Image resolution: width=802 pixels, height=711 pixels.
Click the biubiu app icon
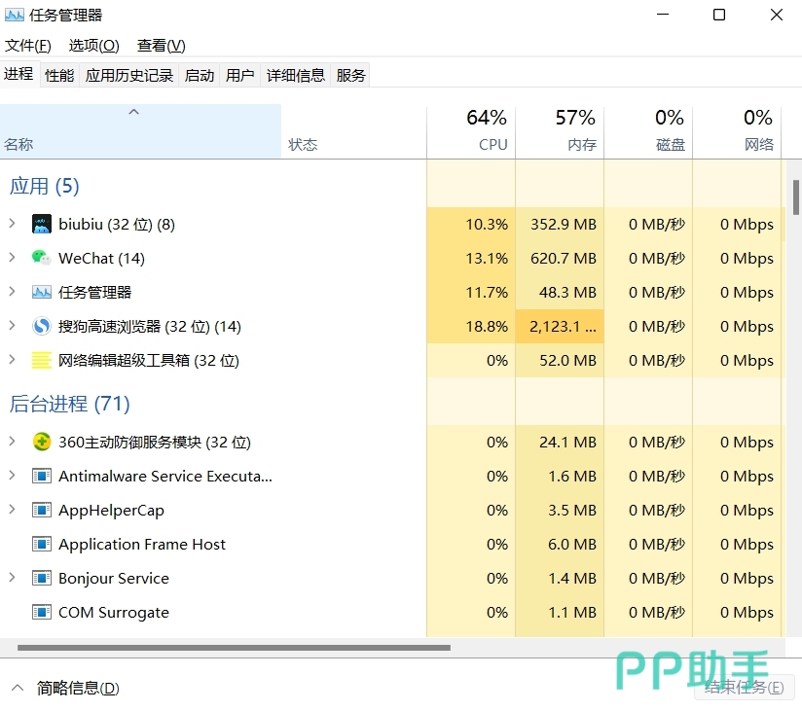(x=41, y=225)
